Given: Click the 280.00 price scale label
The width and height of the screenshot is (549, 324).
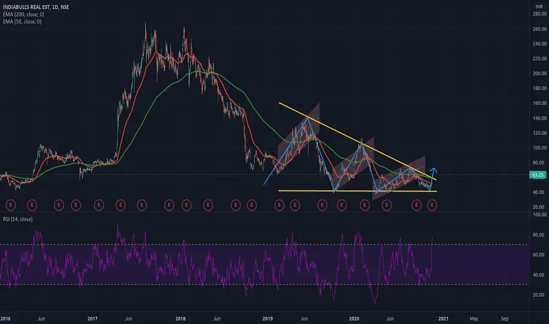Looking at the screenshot, I should (x=540, y=14).
